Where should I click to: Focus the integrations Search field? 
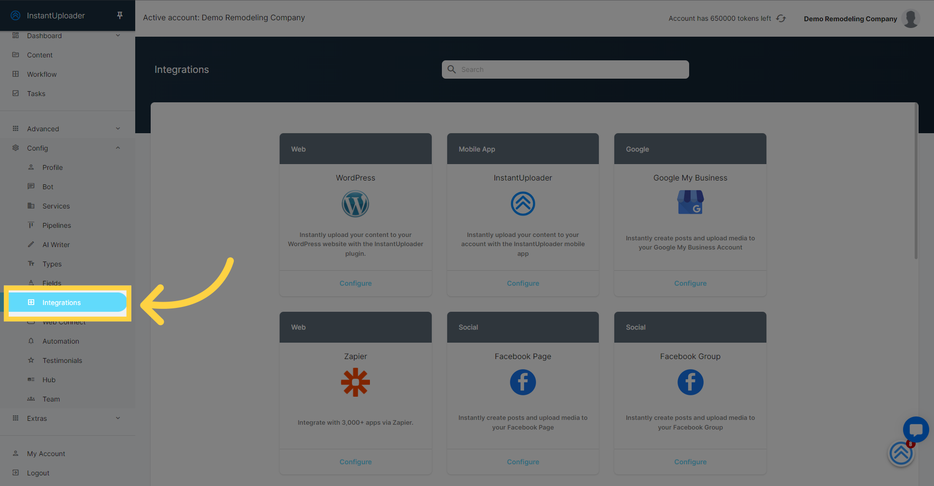(565, 69)
